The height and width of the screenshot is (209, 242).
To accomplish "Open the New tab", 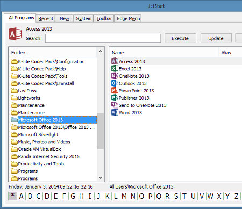I will [x=65, y=19].
